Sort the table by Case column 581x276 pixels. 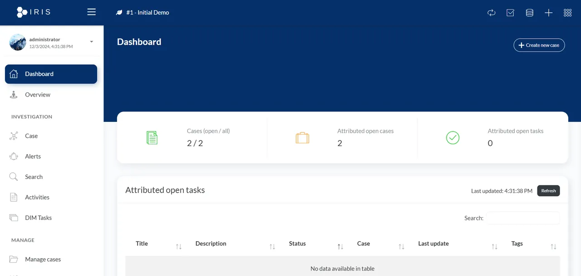(377, 244)
